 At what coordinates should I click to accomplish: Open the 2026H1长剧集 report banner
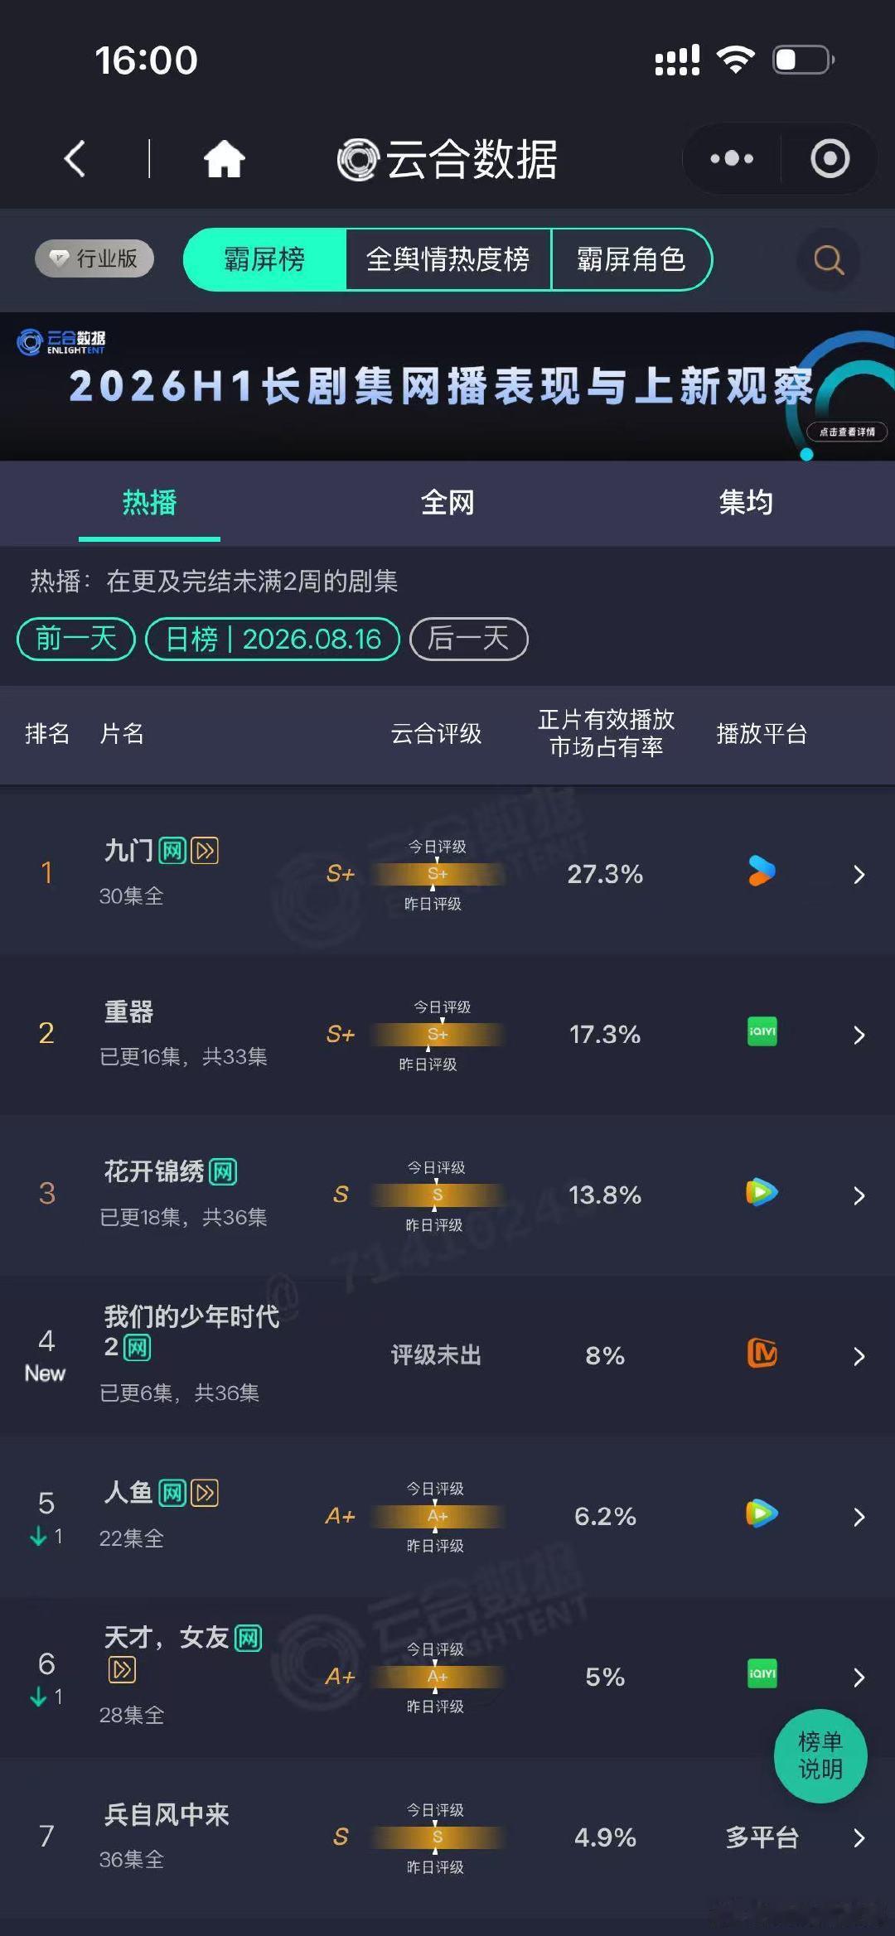tap(447, 386)
